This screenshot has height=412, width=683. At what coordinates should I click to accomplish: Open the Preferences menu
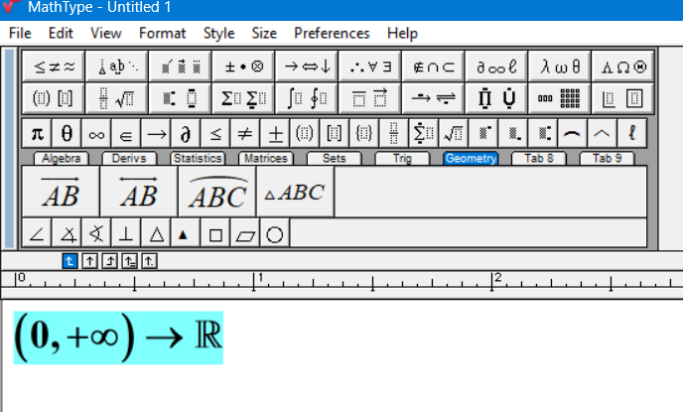tap(332, 34)
